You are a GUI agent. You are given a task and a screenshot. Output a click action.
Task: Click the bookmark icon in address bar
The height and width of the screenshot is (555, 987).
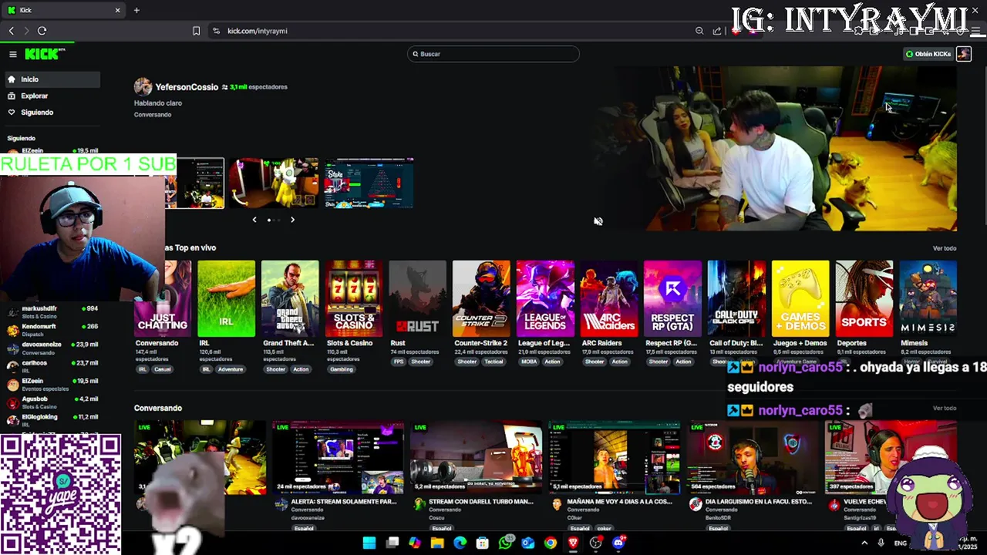pos(196,31)
